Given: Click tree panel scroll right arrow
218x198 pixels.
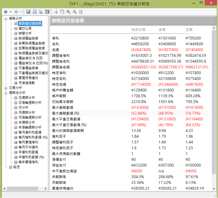Looking at the screenshot, I should (45, 189).
